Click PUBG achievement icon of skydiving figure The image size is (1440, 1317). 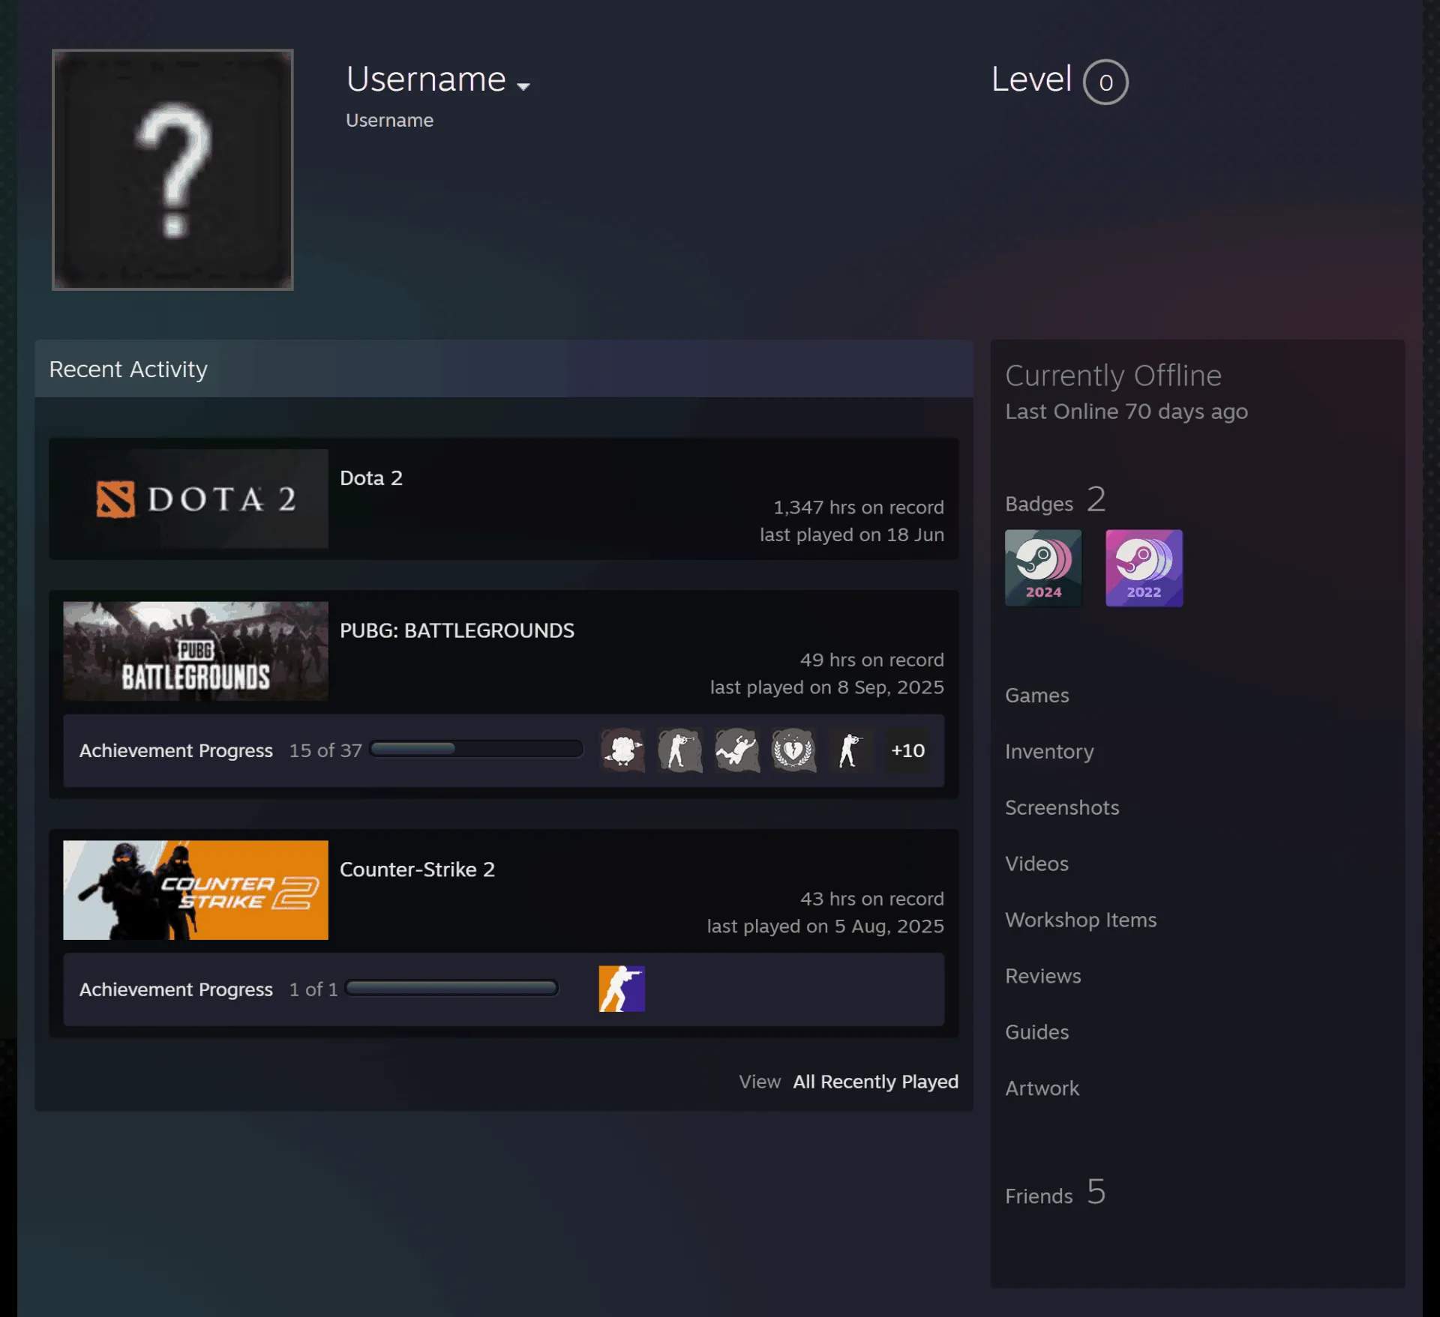tap(736, 750)
